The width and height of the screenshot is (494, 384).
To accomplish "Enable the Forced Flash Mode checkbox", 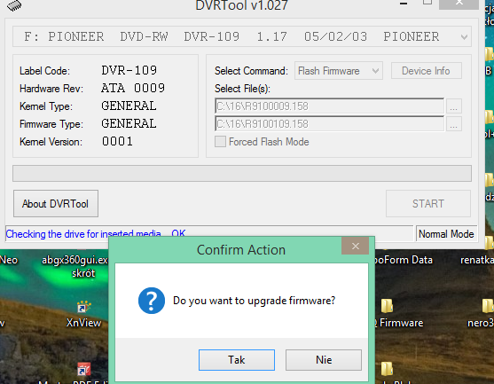I will click(220, 142).
